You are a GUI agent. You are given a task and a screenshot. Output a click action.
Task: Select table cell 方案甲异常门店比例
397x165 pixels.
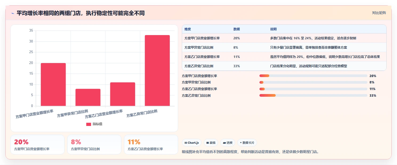[199, 48]
